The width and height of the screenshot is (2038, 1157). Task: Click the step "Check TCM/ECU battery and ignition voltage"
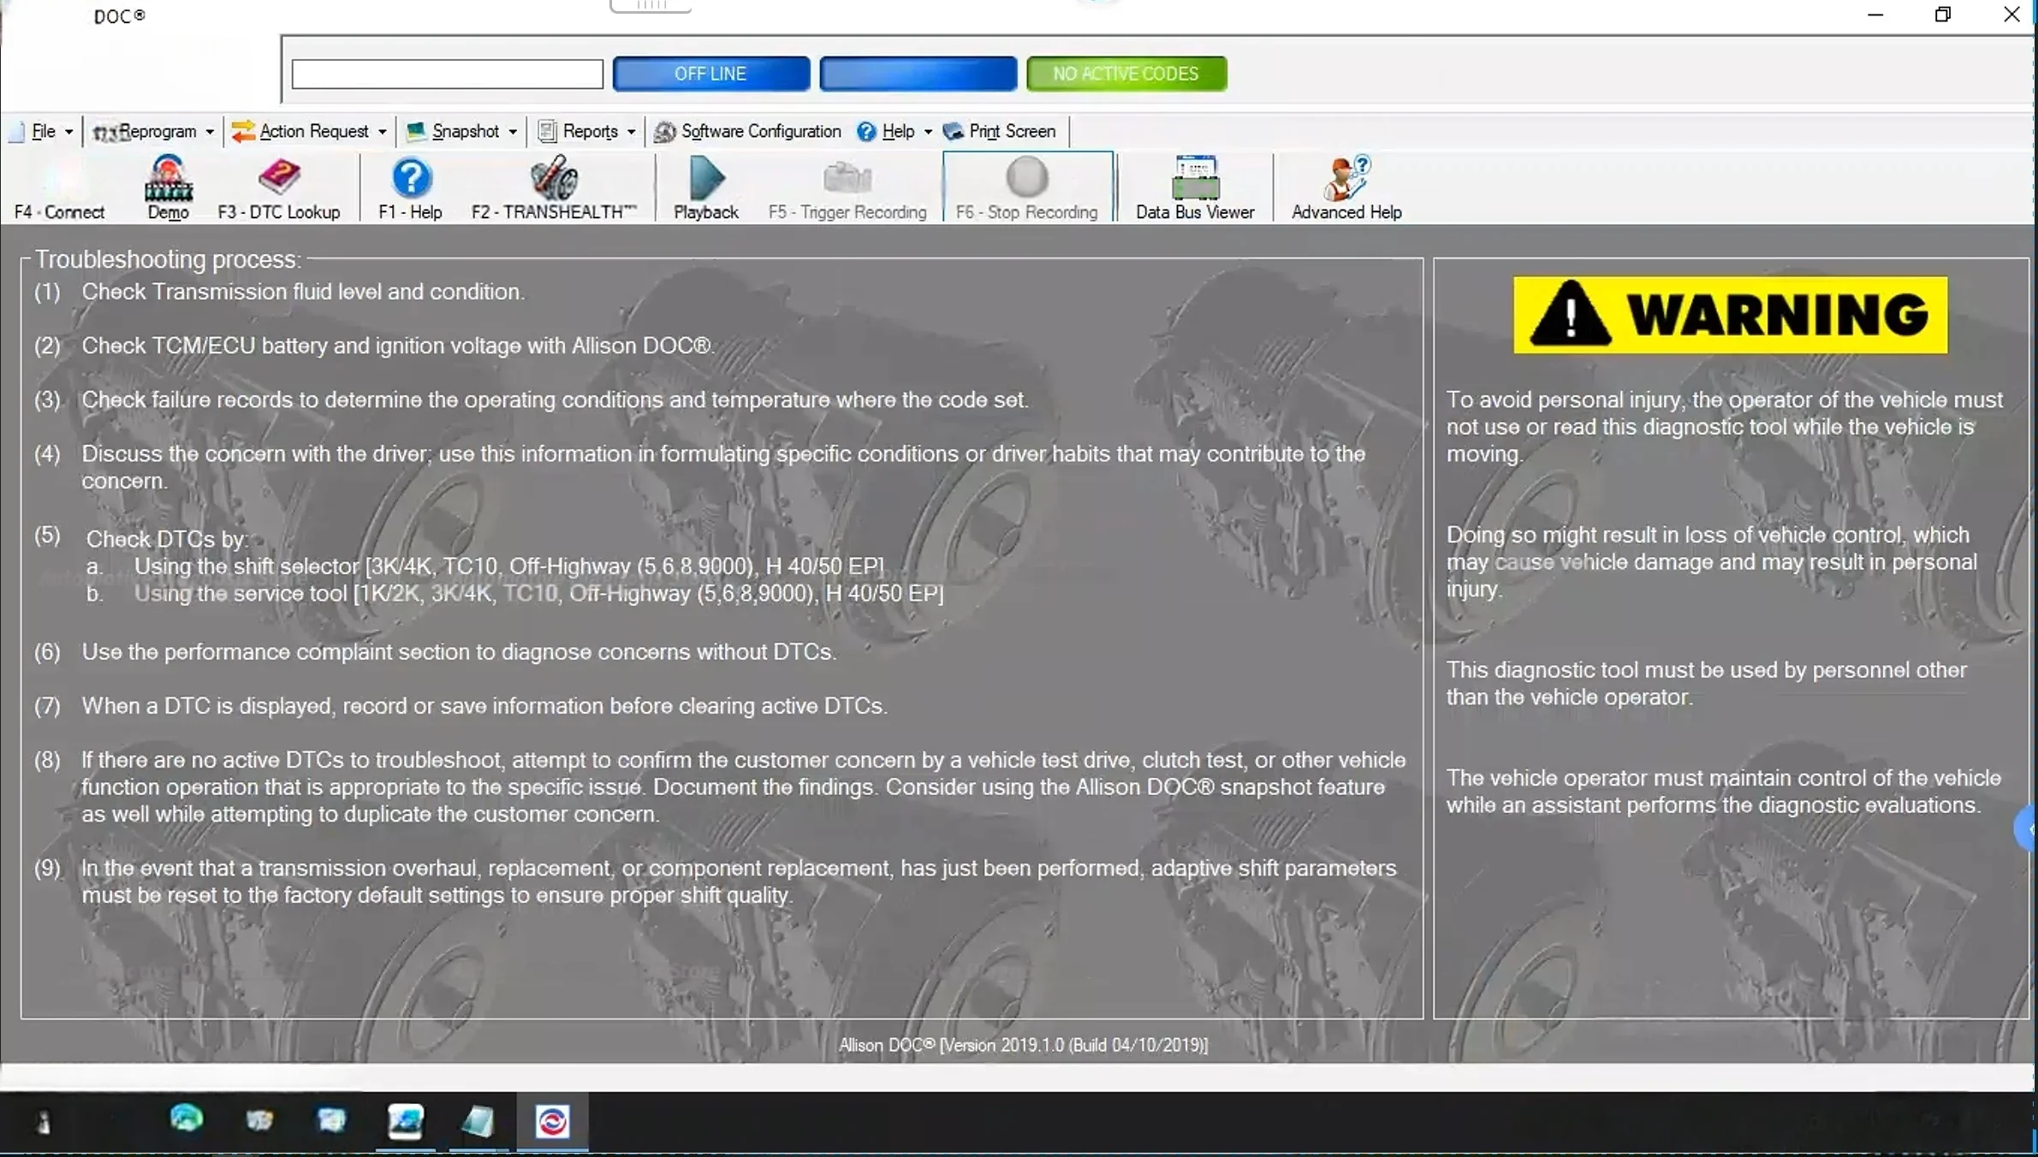pyautogui.click(x=398, y=346)
